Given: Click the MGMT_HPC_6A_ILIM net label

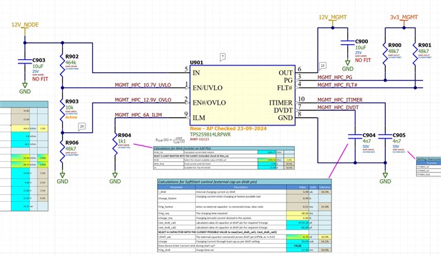Looking at the screenshot, I should click(x=138, y=115).
